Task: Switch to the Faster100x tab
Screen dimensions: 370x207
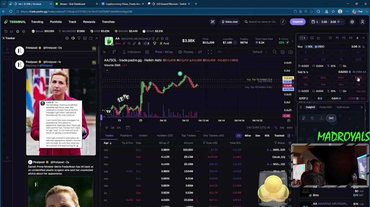Action: tap(326, 107)
